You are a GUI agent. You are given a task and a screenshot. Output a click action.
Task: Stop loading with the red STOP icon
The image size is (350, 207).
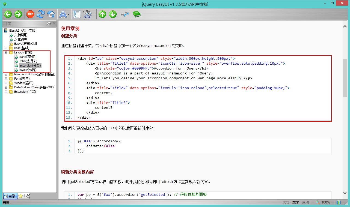coord(30,14)
